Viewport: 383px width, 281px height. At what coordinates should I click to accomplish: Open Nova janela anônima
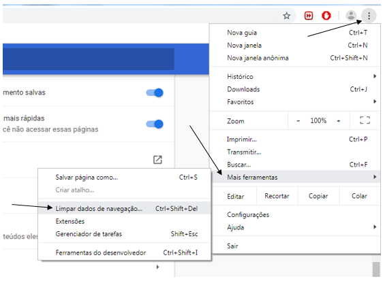[x=296, y=58]
